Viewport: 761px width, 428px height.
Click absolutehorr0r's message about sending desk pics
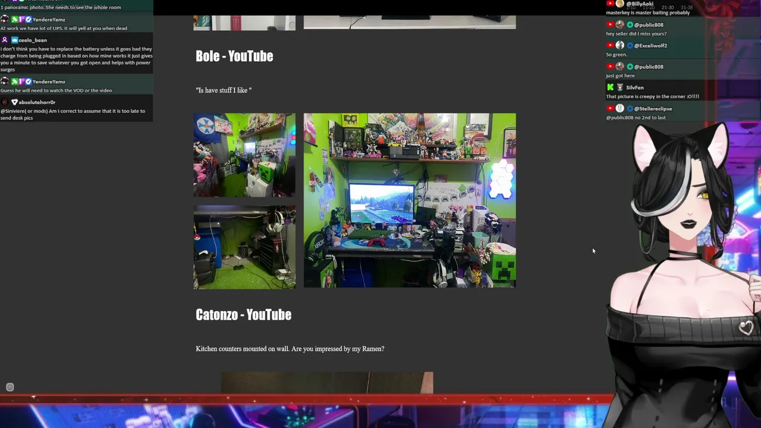pyautogui.click(x=73, y=114)
